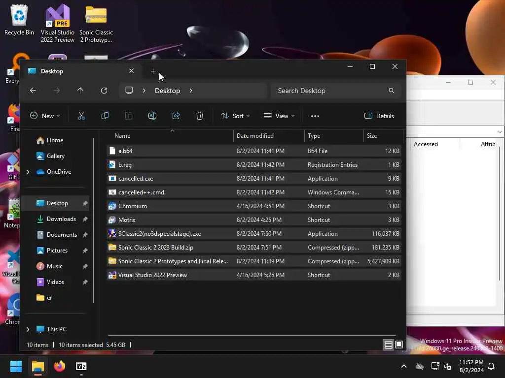Select the a.b64 file
The image size is (505, 378).
[x=254, y=151]
